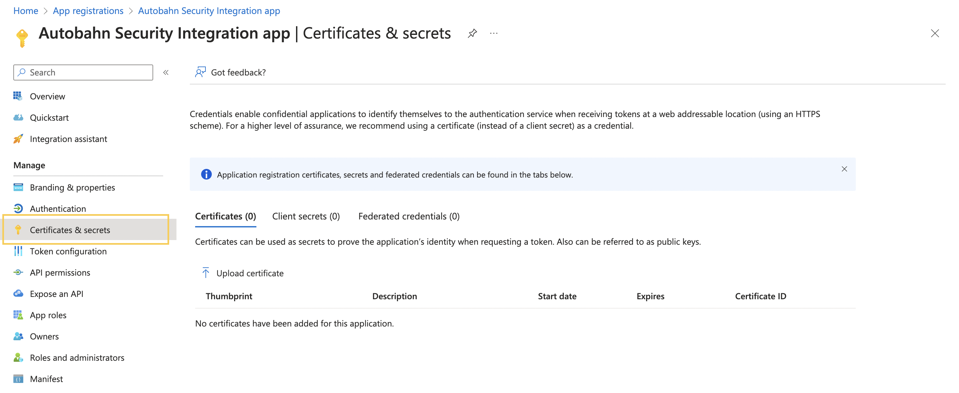Click the Certificate ID column header

[760, 296]
